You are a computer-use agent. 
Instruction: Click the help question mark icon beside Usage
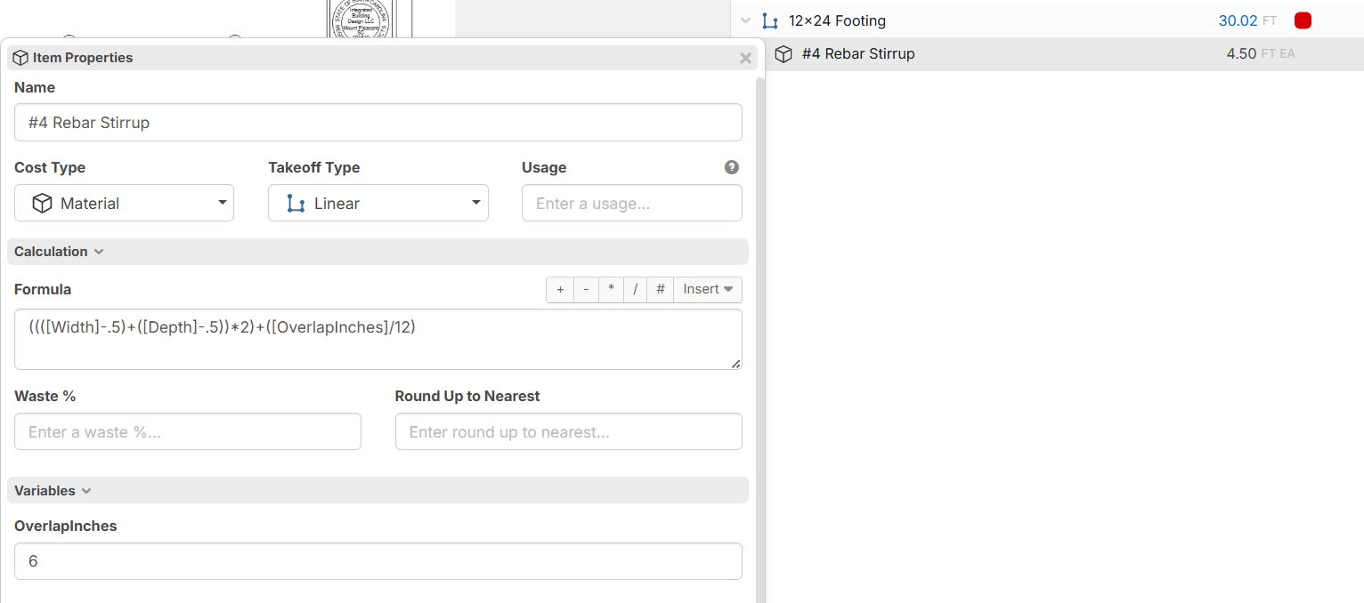(732, 167)
